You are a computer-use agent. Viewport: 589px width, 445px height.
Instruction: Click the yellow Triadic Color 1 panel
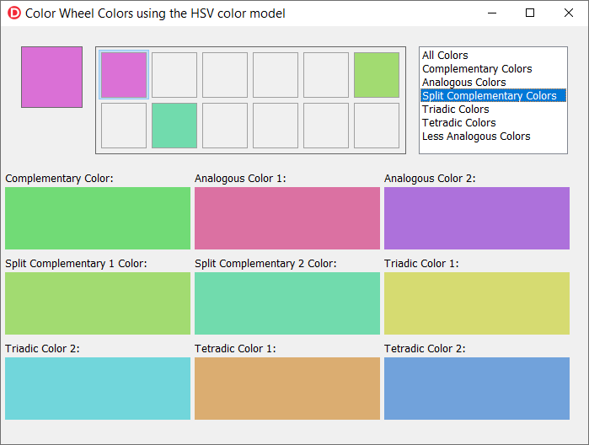tap(477, 303)
